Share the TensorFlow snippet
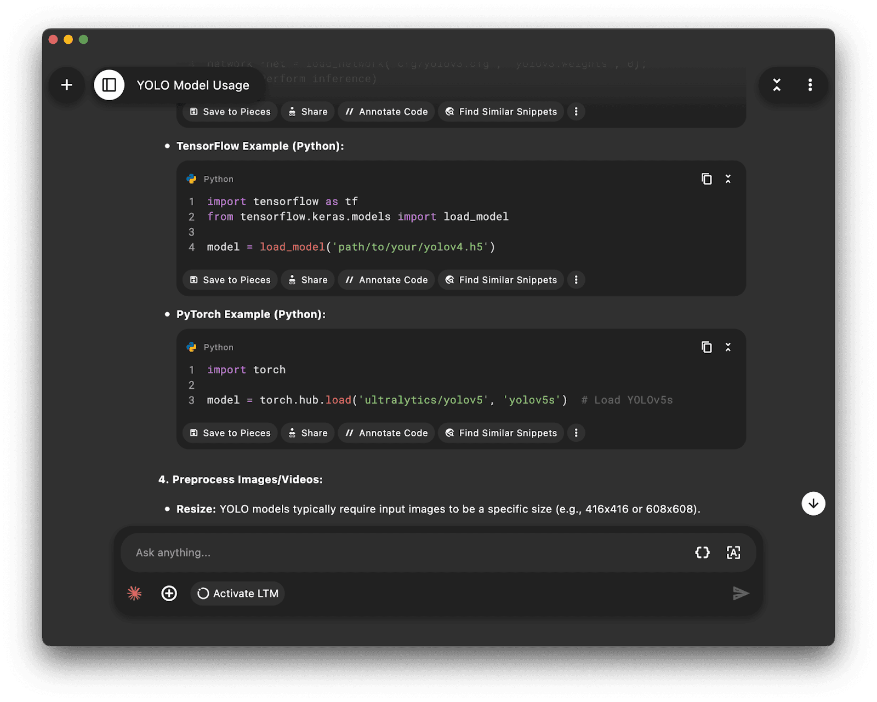This screenshot has width=877, height=702. [x=308, y=280]
